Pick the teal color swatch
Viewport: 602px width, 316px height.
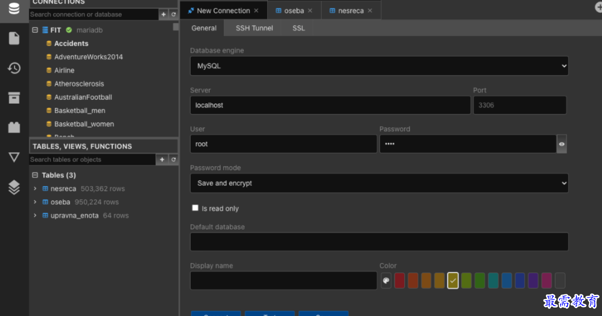493,281
